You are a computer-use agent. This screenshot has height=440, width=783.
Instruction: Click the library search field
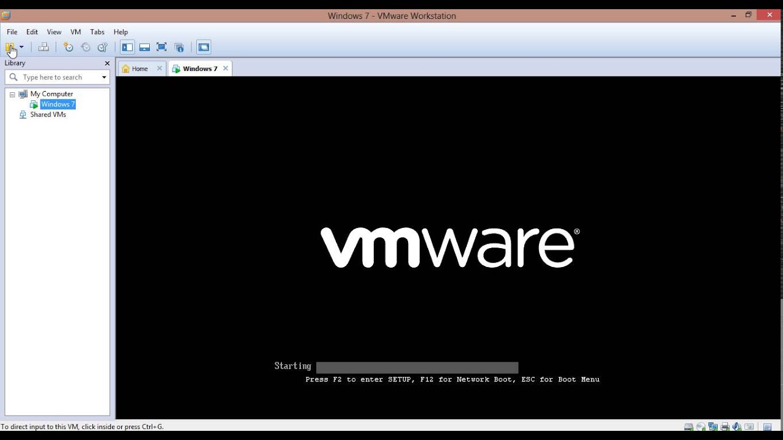point(58,77)
